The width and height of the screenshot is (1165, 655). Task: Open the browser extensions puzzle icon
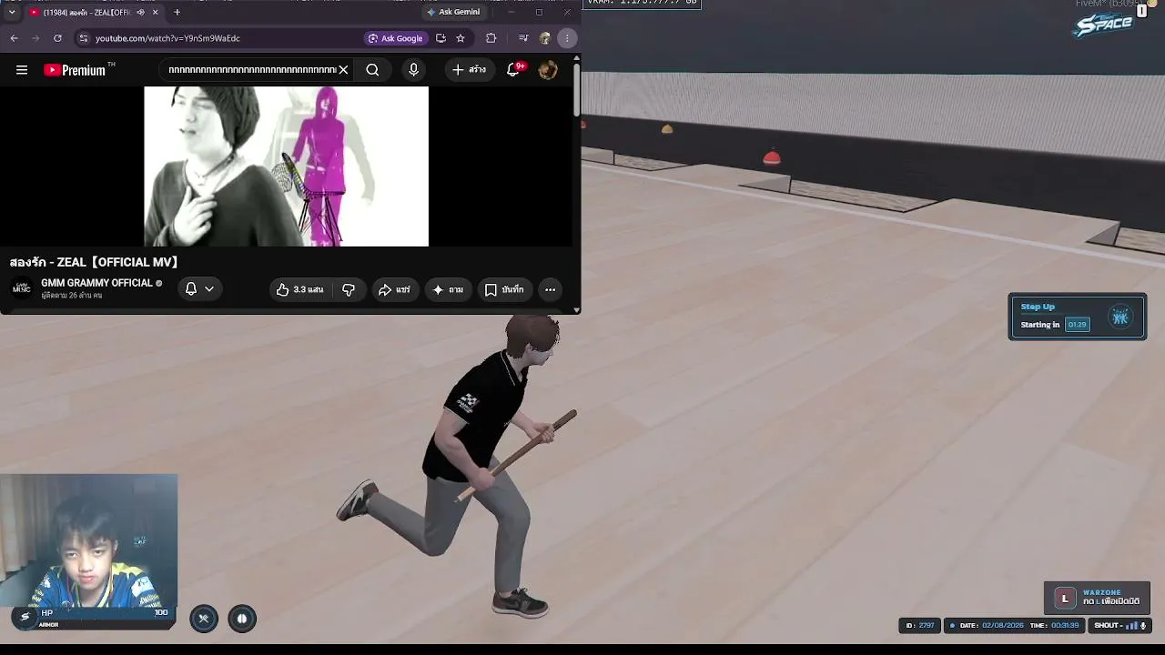tap(491, 38)
